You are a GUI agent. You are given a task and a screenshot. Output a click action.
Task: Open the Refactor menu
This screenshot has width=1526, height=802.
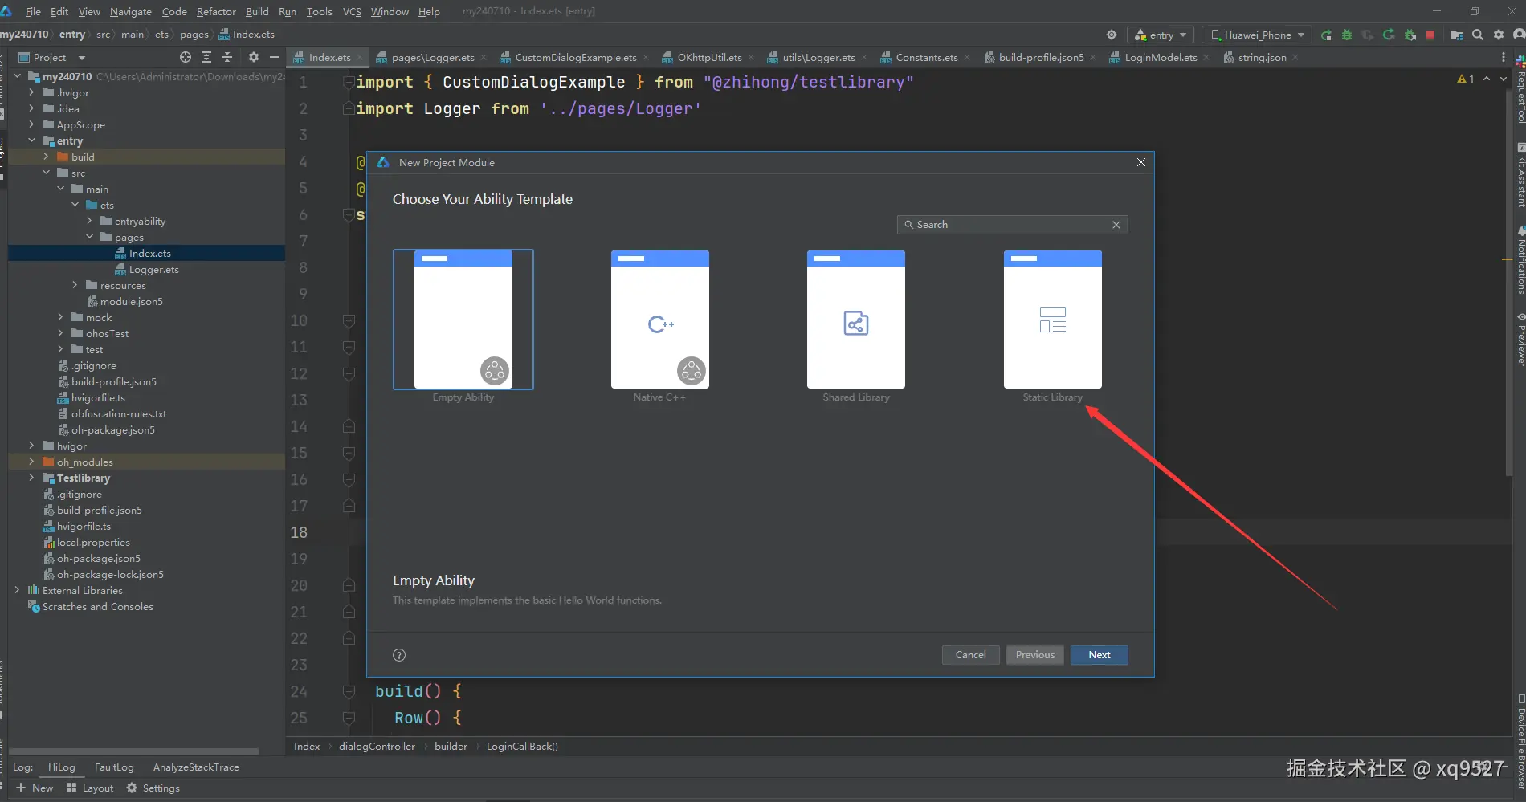coord(216,11)
